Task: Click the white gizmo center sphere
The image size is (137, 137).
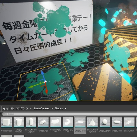Action: [x=45, y=82]
